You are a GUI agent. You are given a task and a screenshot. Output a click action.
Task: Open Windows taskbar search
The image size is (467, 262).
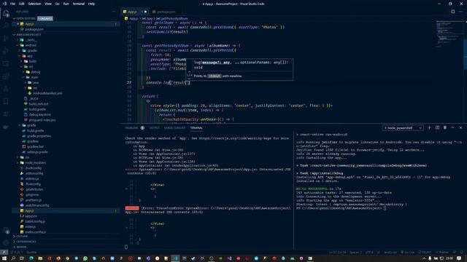13,258
